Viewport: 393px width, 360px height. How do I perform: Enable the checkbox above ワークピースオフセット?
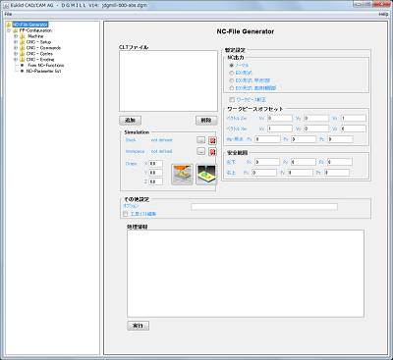click(x=232, y=99)
